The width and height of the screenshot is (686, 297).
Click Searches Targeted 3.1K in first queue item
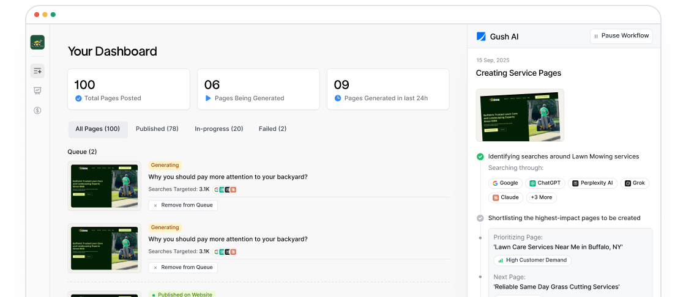pyautogui.click(x=179, y=189)
